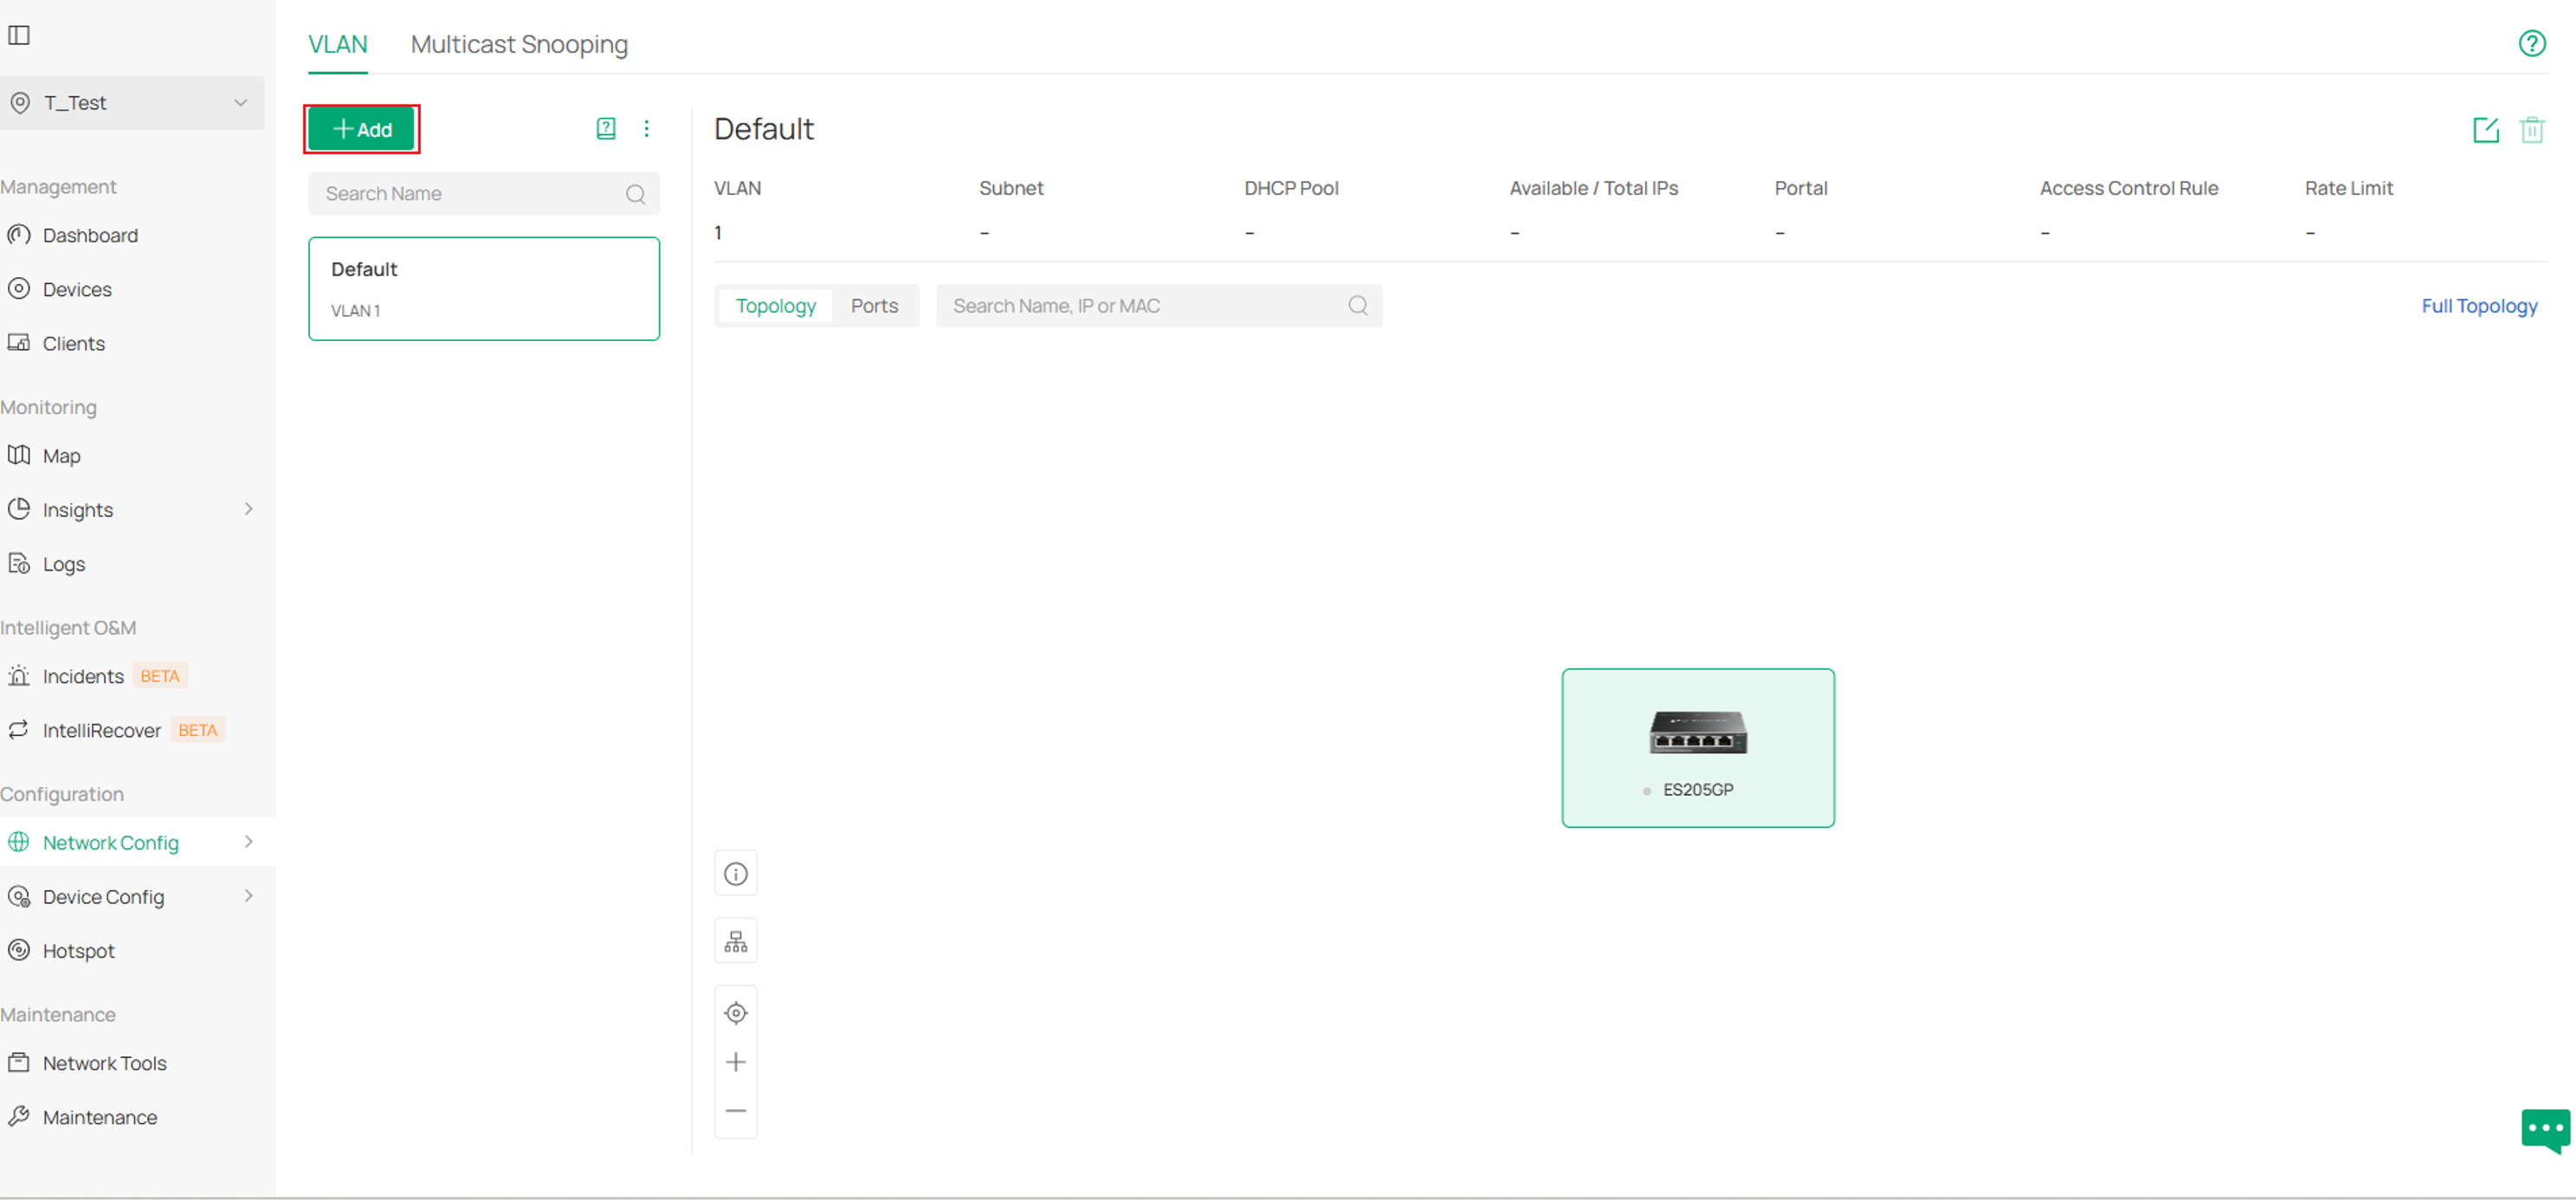Zoom out the topology with minus
The image size is (2576, 1200).
pyautogui.click(x=736, y=1111)
